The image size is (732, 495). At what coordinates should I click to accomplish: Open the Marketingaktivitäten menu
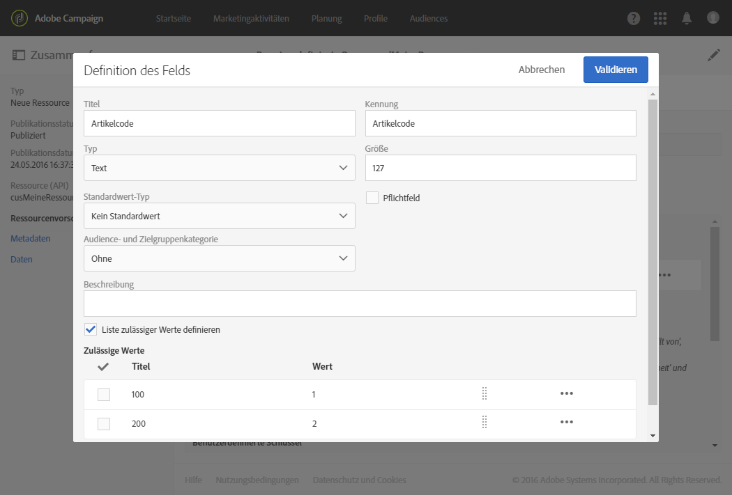251,18
